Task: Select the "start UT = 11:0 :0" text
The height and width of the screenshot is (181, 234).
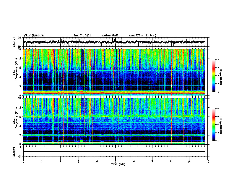Action: [x=143, y=35]
